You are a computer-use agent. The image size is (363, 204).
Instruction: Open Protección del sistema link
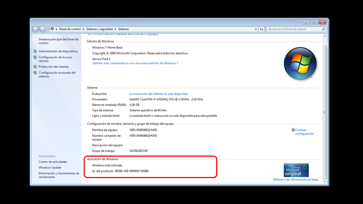[x=53, y=67]
